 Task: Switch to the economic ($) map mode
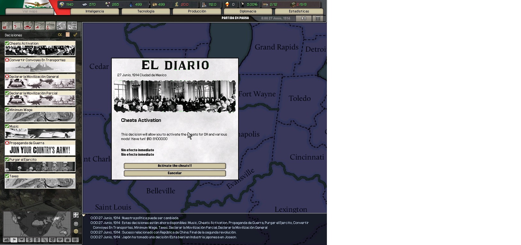point(29,240)
